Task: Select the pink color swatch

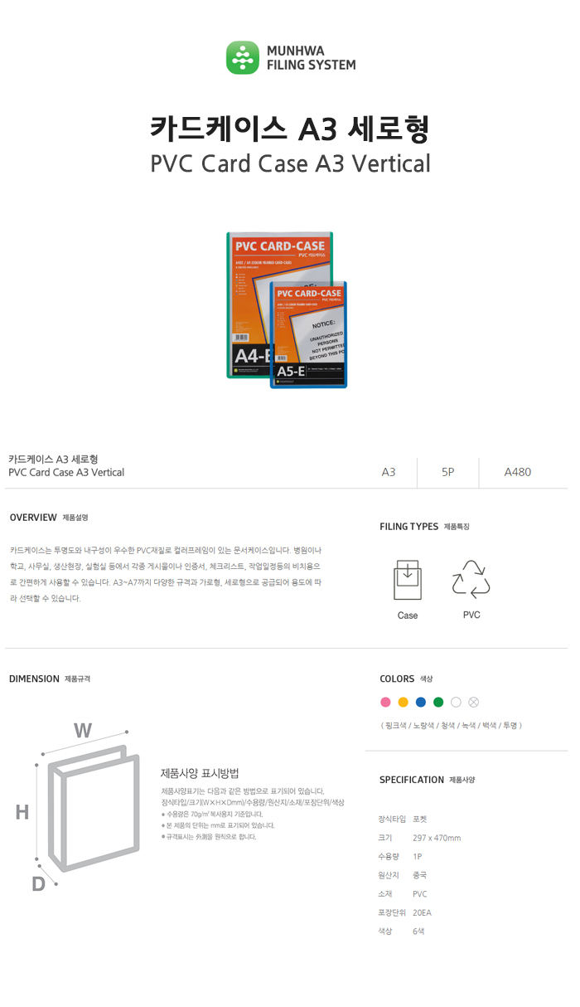Action: (384, 703)
